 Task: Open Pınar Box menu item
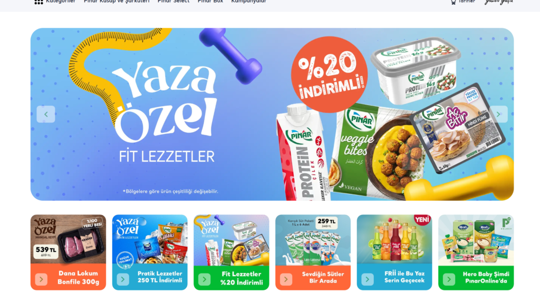(210, 2)
